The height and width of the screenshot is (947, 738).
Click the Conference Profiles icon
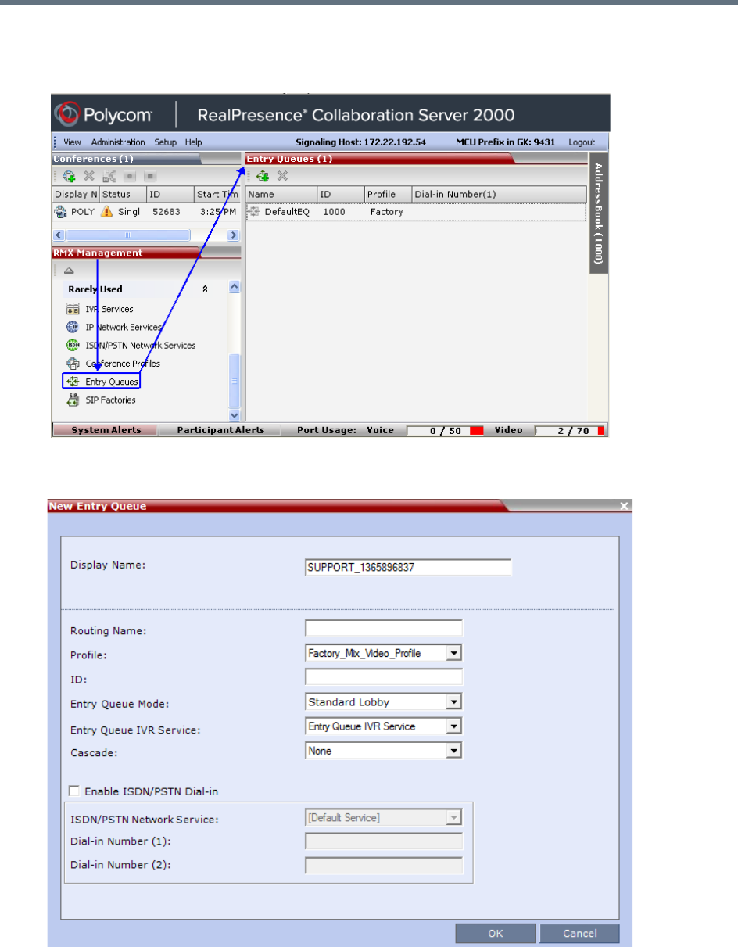[73, 364]
